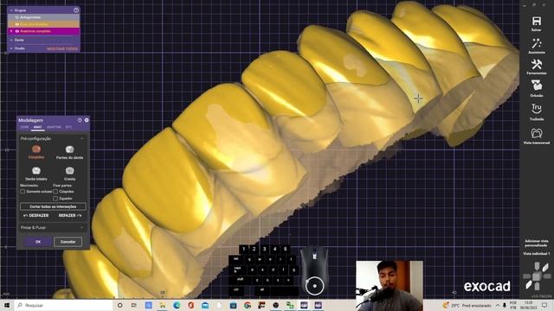This screenshot has height=311, width=554.
Task: Collapse the Pré-configuração section
Action: pos(82,139)
